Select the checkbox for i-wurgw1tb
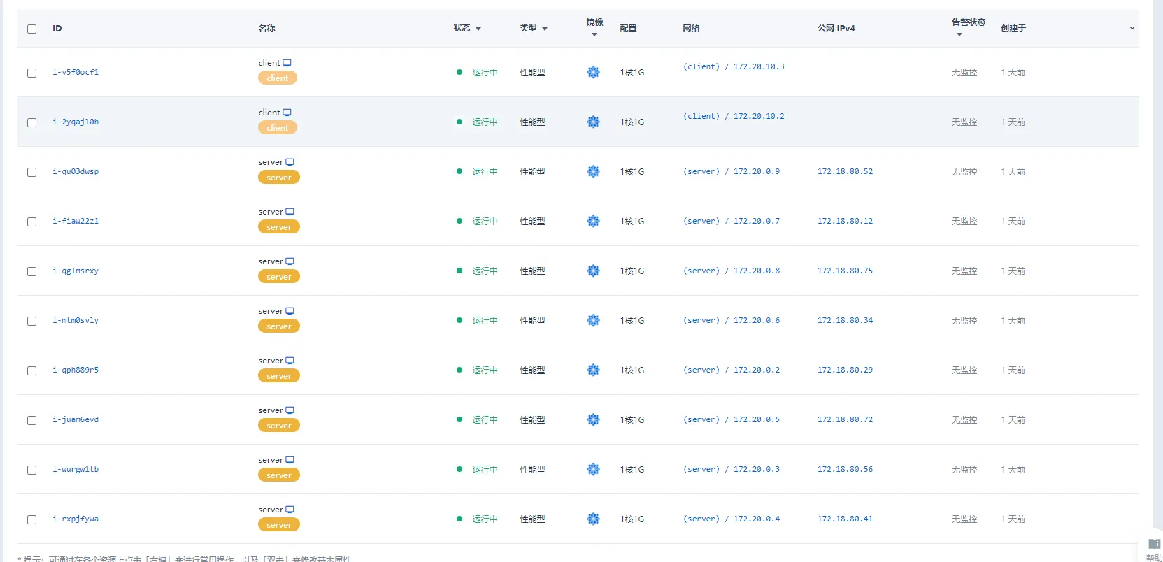Viewport: 1163px width, 562px height. 31,470
